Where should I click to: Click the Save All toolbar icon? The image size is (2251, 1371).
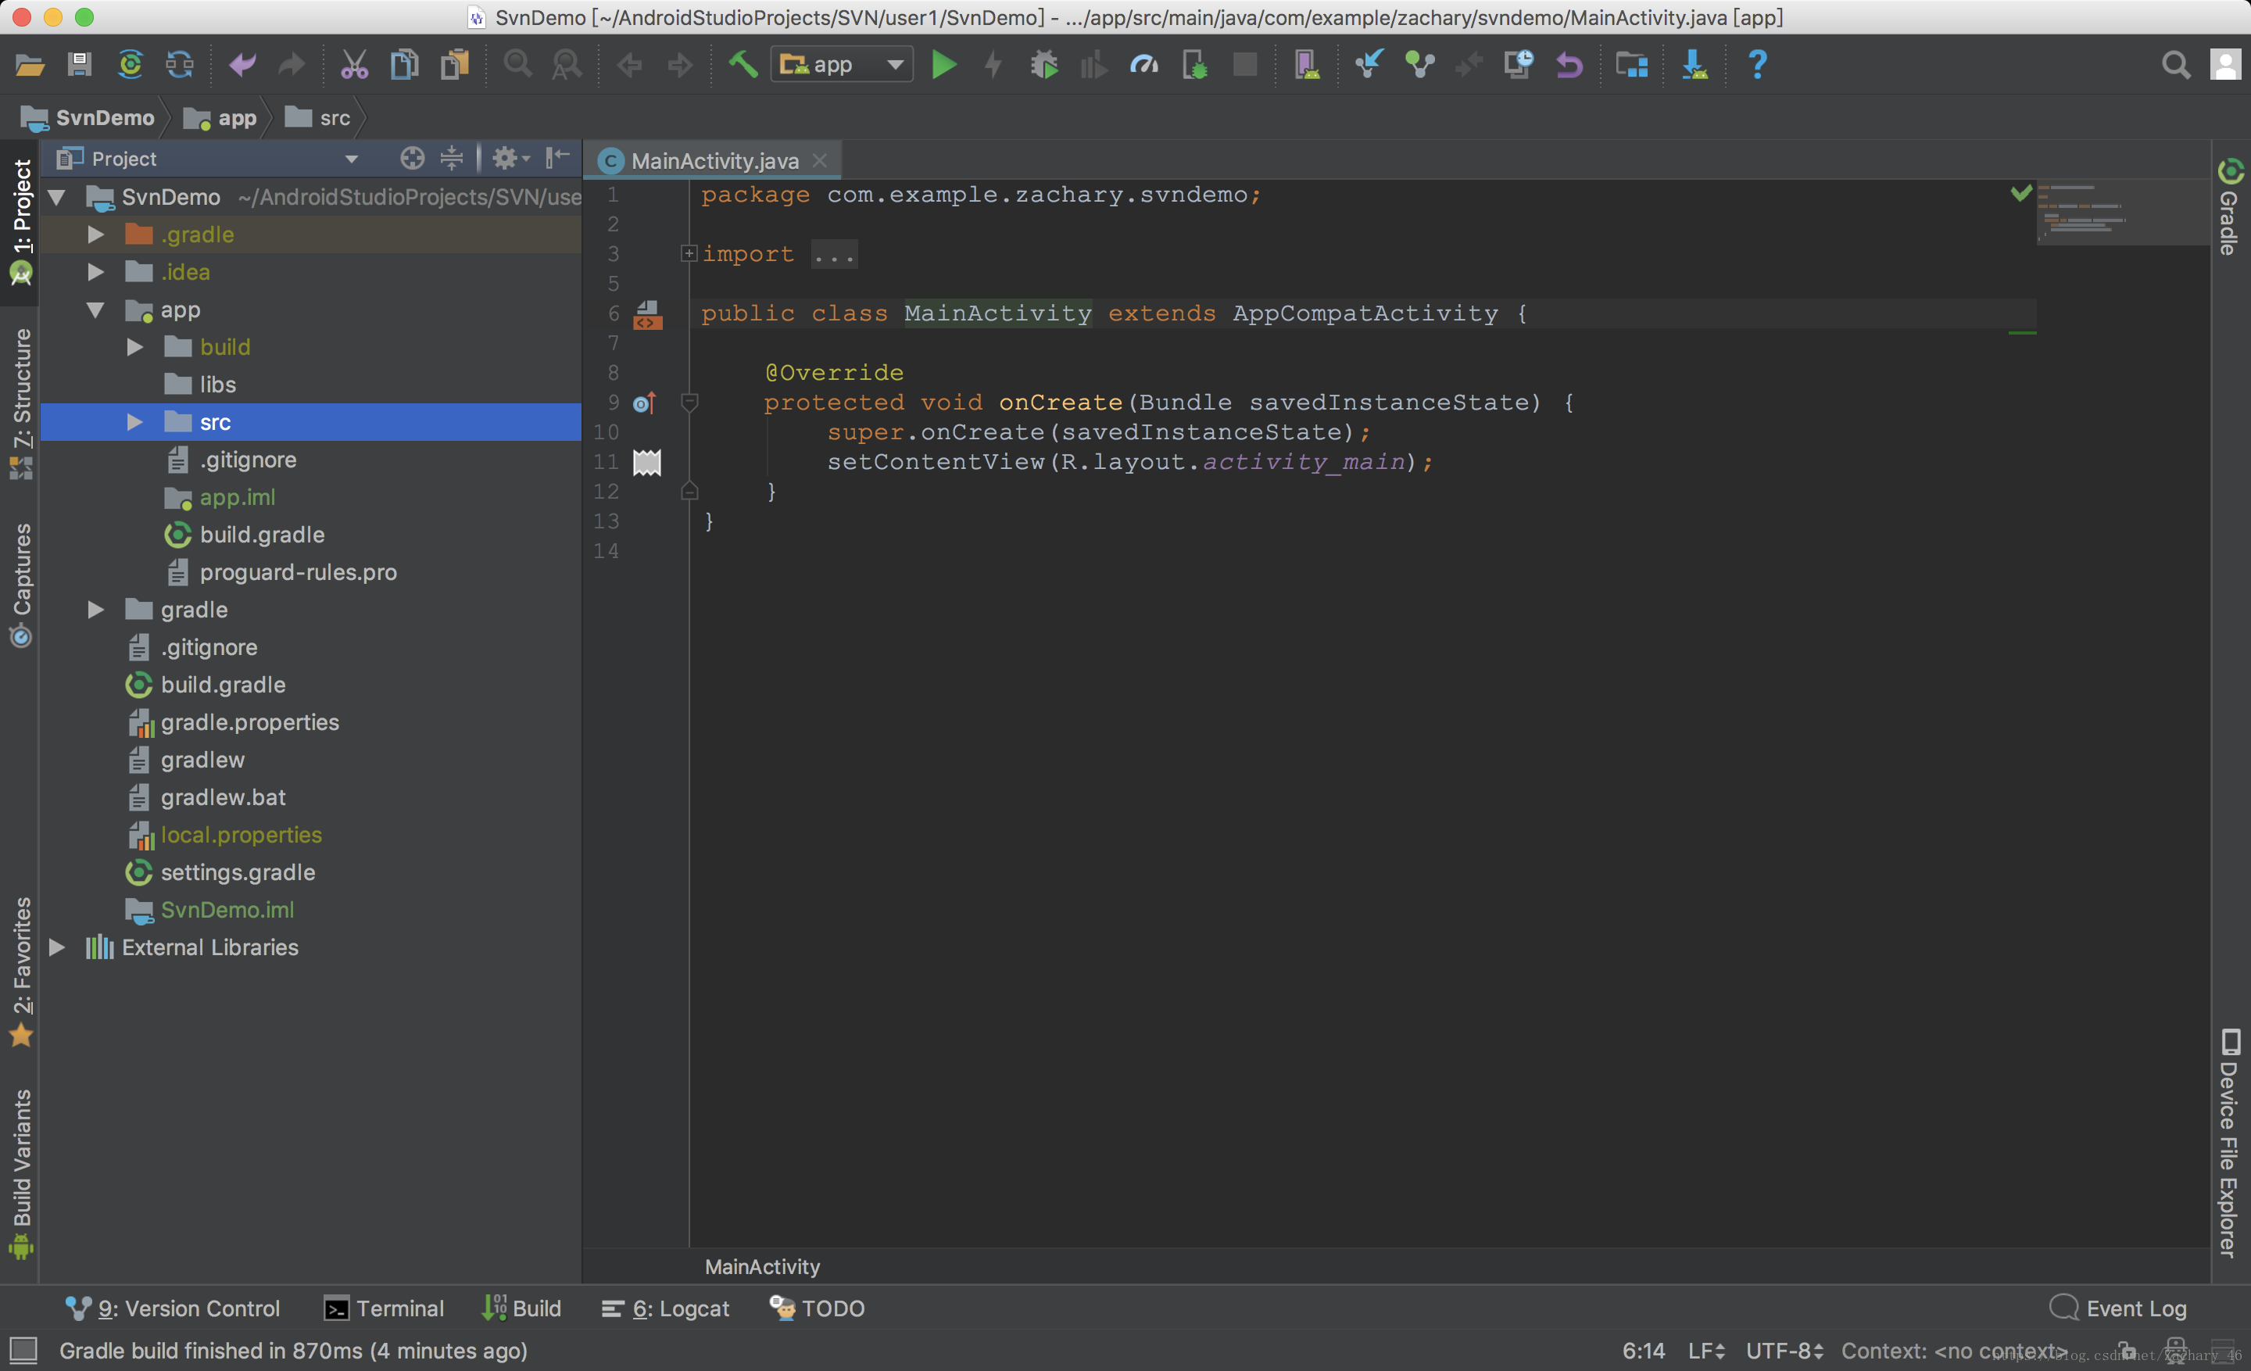(x=80, y=65)
